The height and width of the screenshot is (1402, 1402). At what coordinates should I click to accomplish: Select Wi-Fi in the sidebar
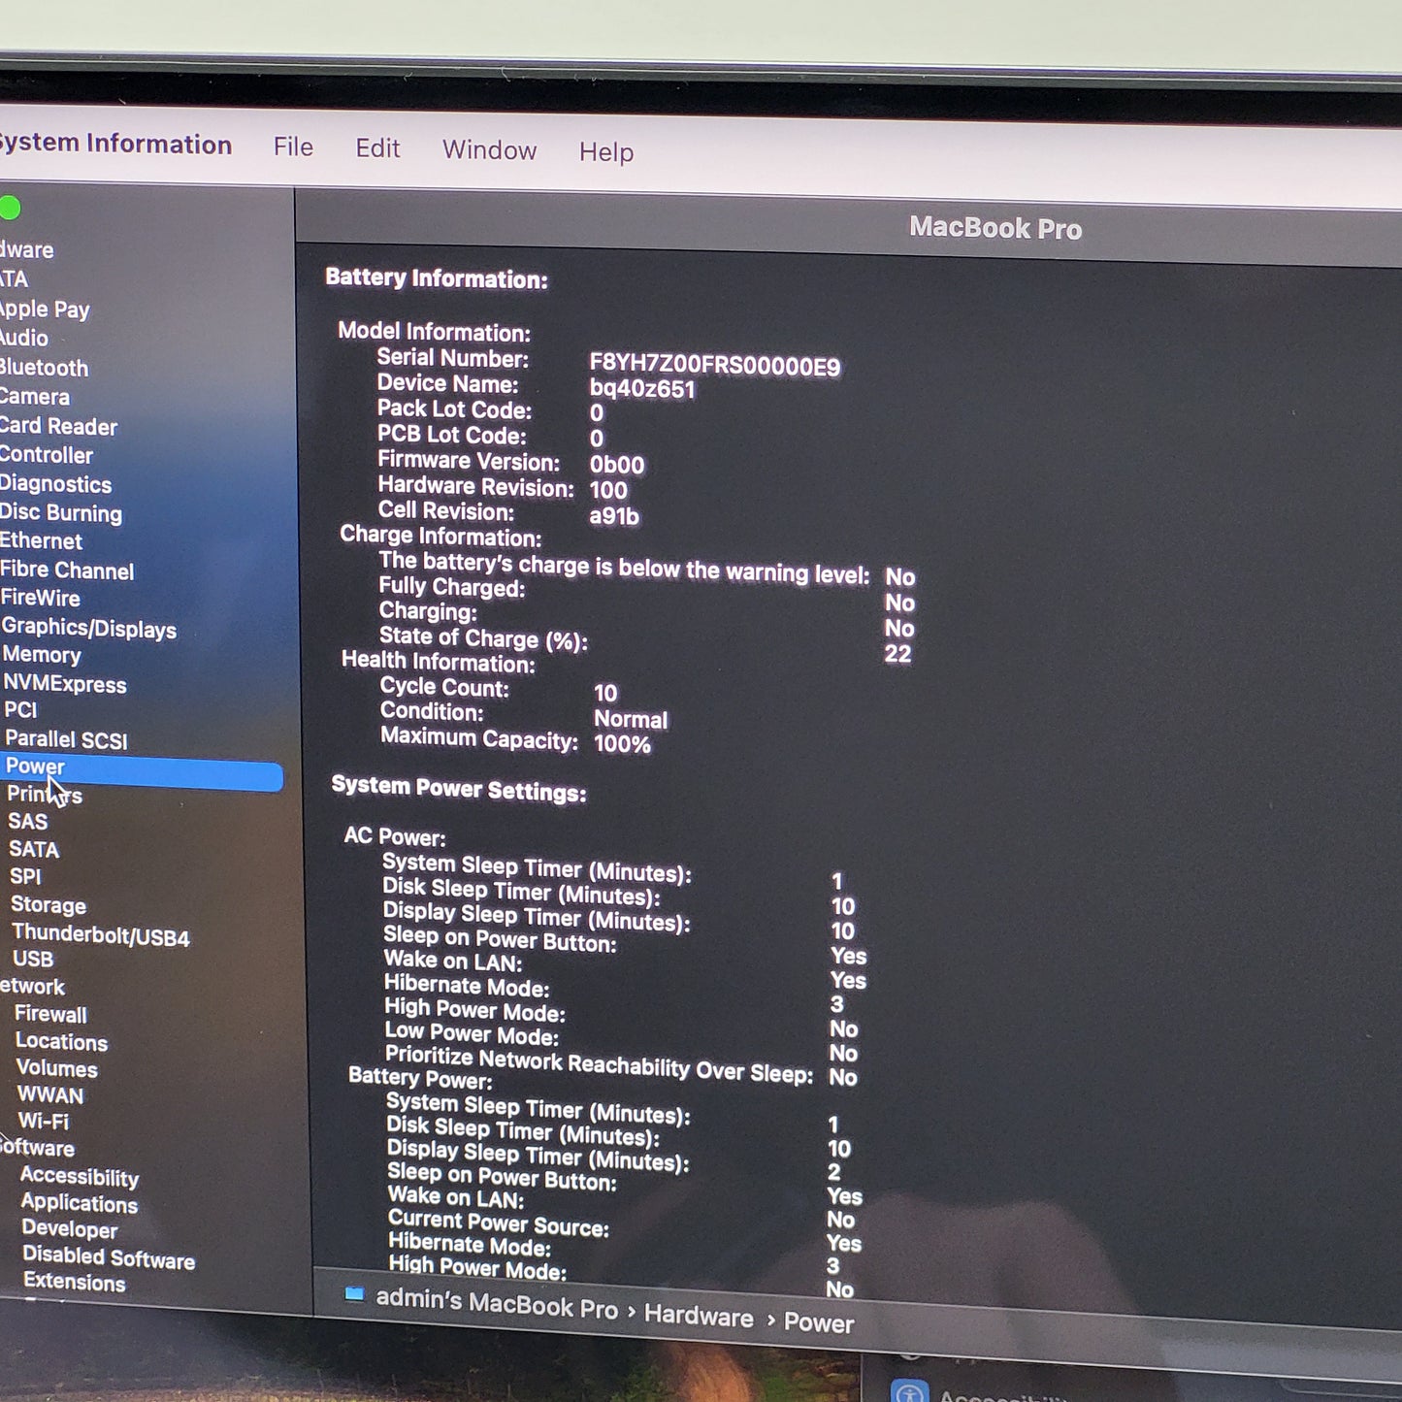click(x=44, y=1122)
